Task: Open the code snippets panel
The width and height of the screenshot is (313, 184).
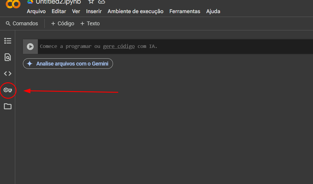Action: click(7, 74)
